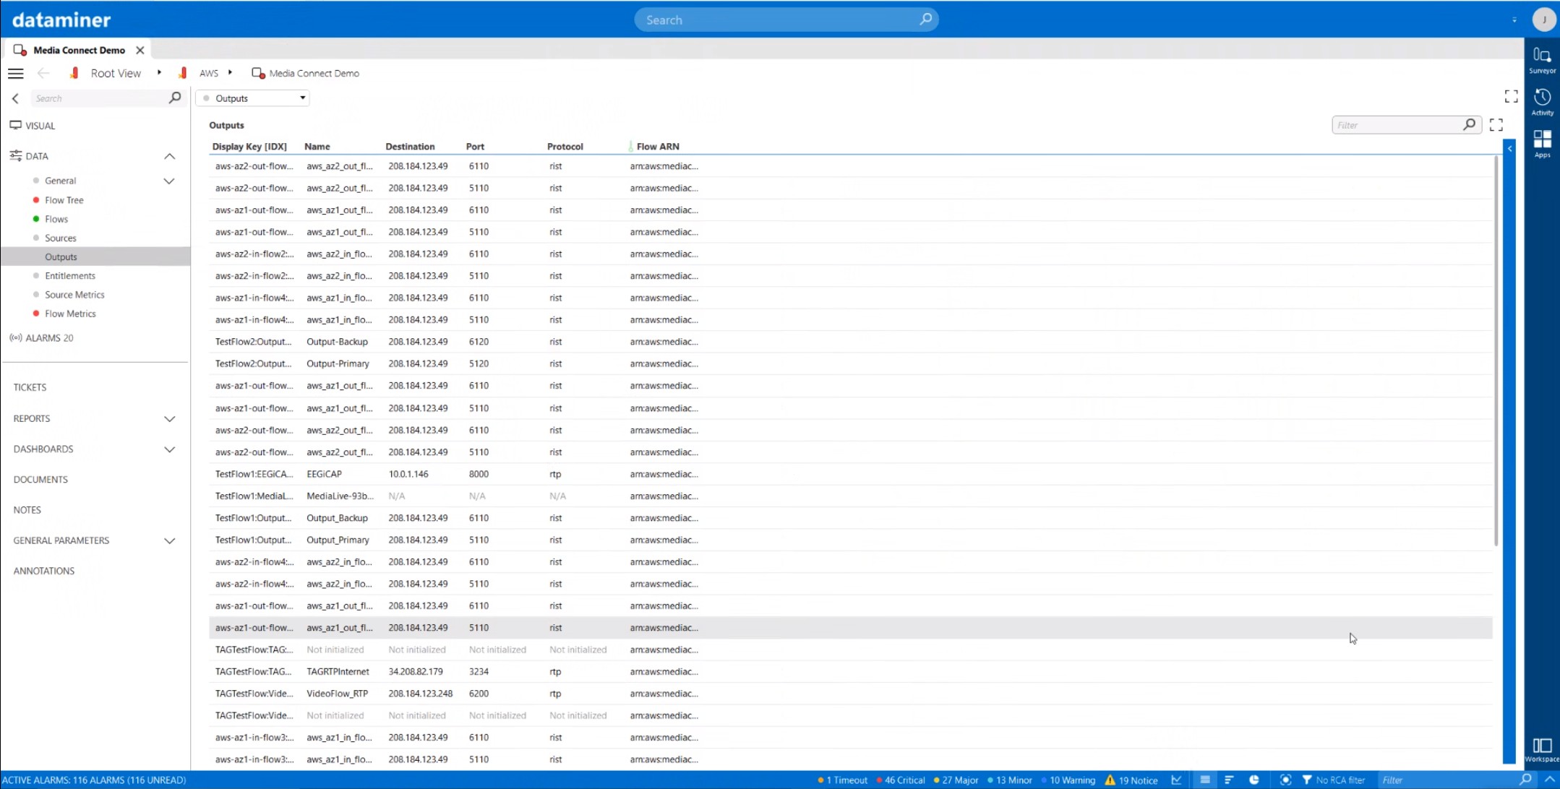The width and height of the screenshot is (1560, 789).
Task: Expand the AWS breadcrumb arrow
Action: [230, 72]
